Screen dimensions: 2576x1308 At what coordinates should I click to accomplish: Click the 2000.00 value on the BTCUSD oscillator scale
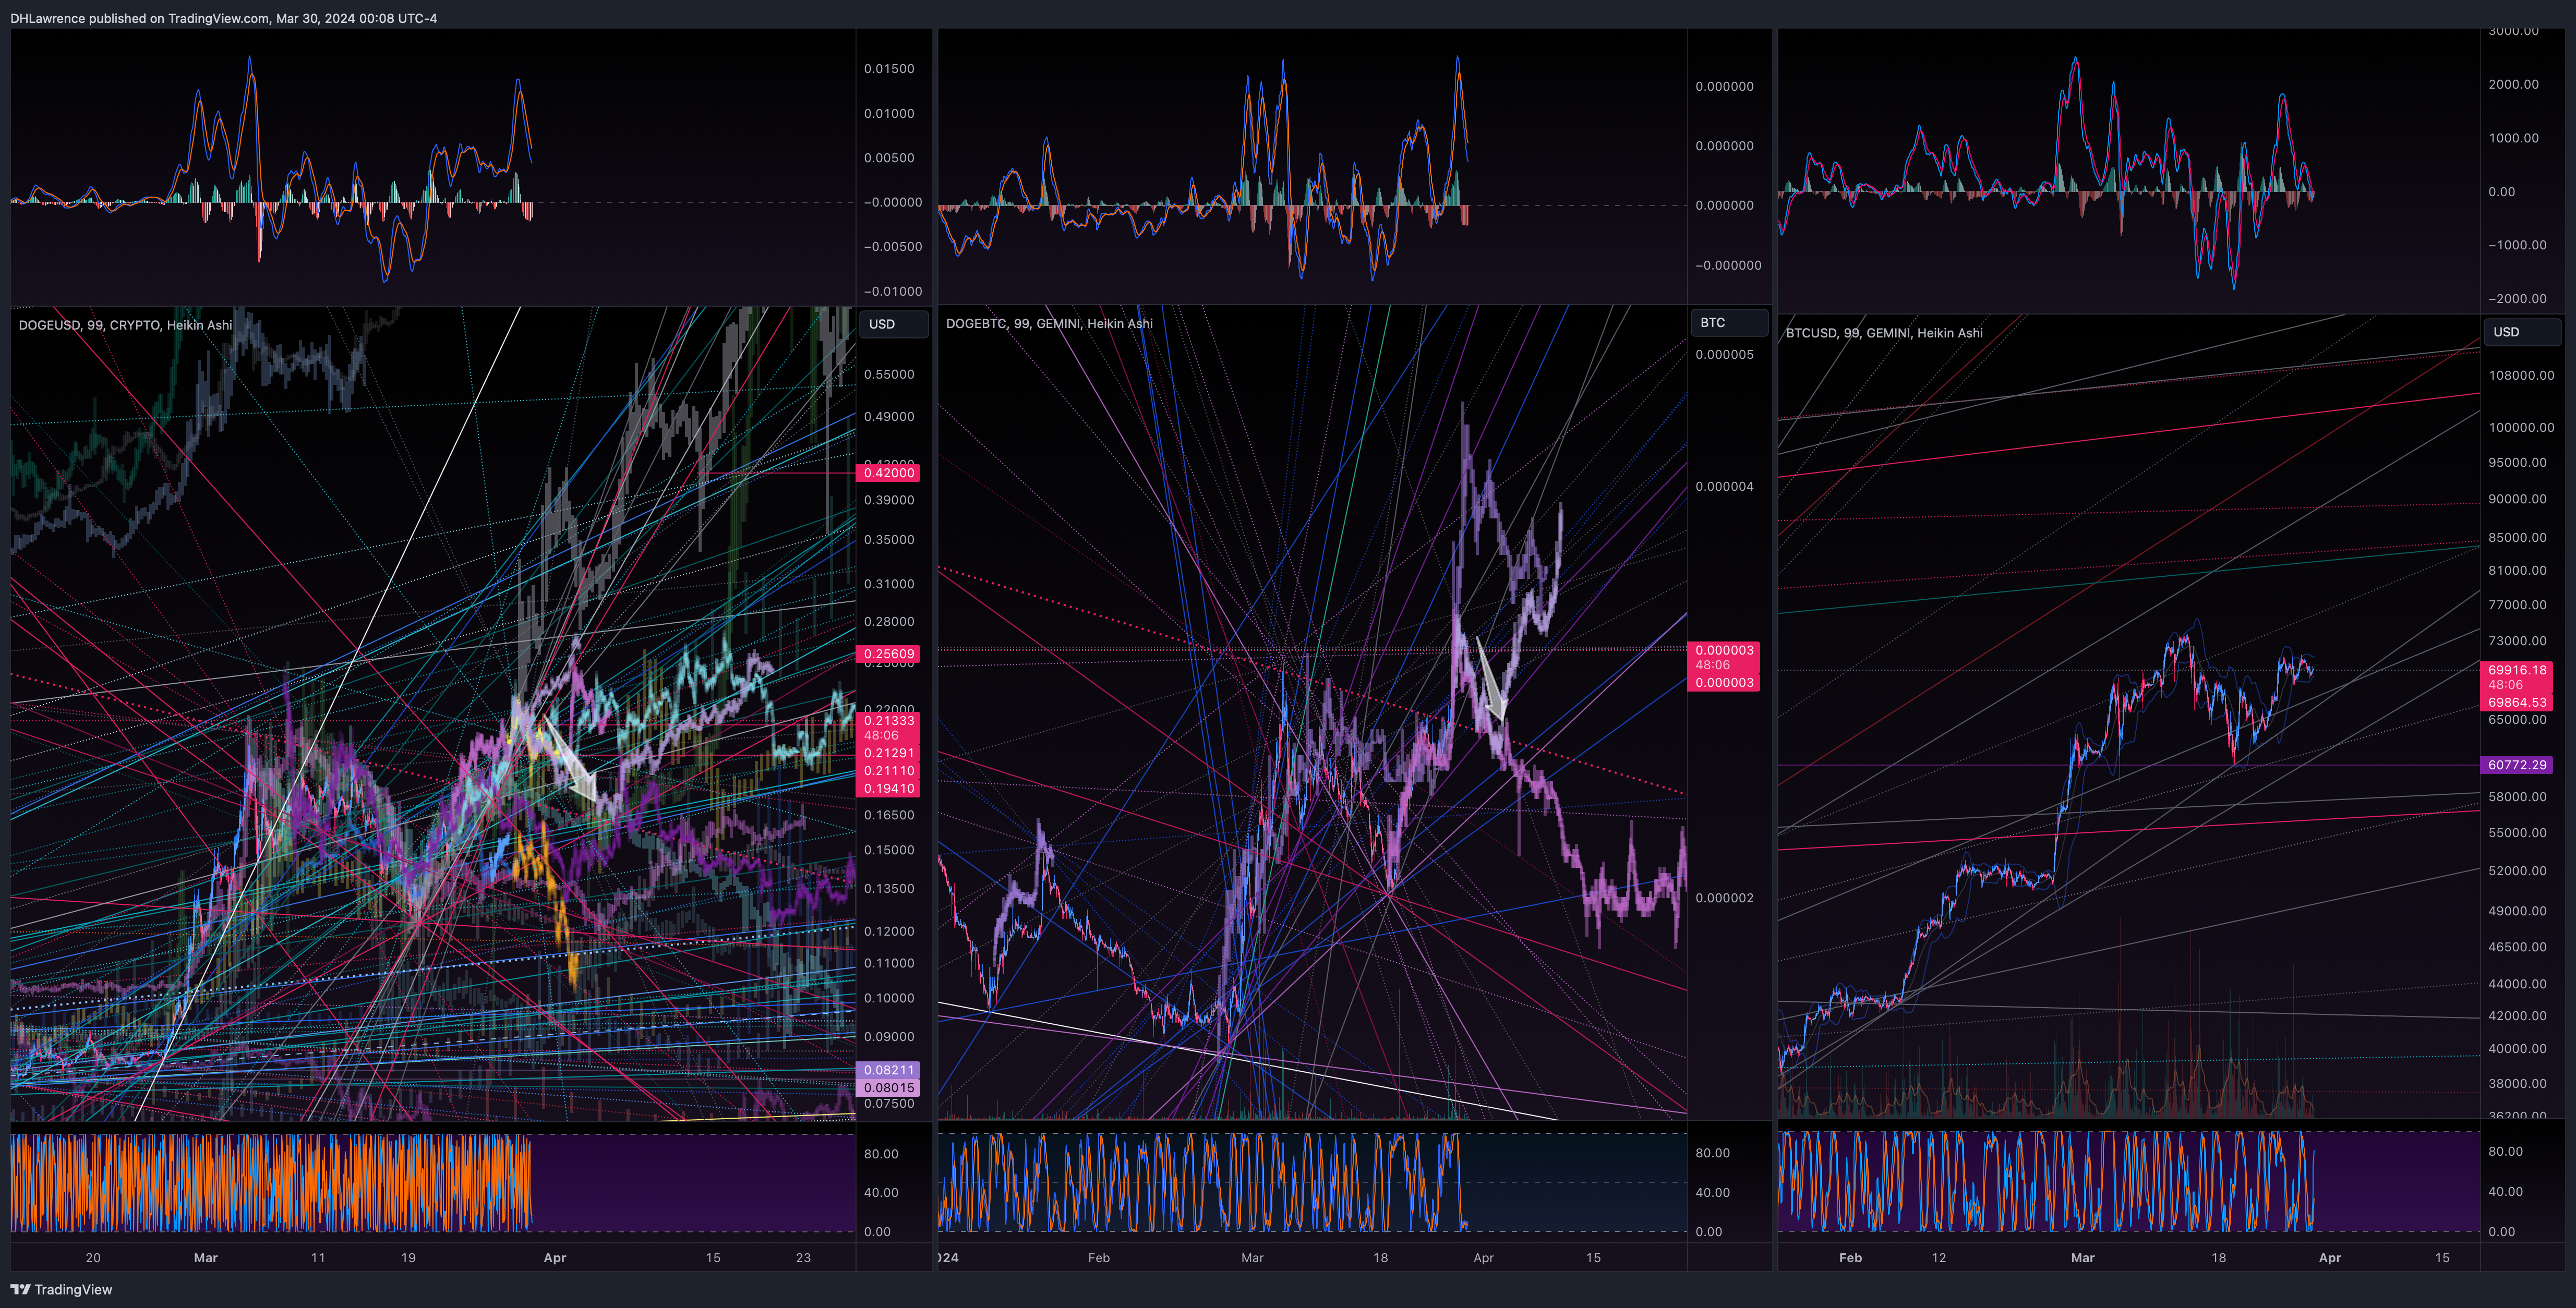tap(2513, 84)
